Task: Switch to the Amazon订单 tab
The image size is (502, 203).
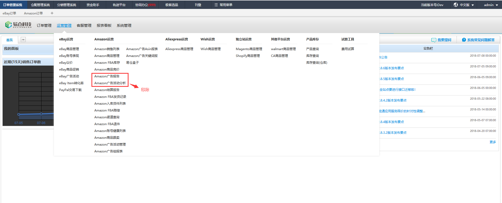Action: (x=33, y=13)
